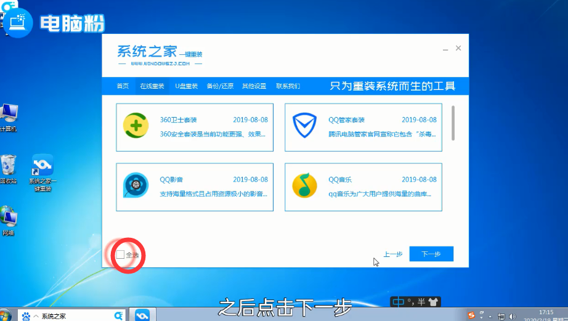Check the 全选 select-all checkbox
This screenshot has width=568, height=321.
120,254
